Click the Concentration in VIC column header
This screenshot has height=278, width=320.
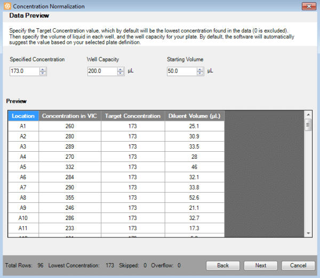[x=69, y=116]
